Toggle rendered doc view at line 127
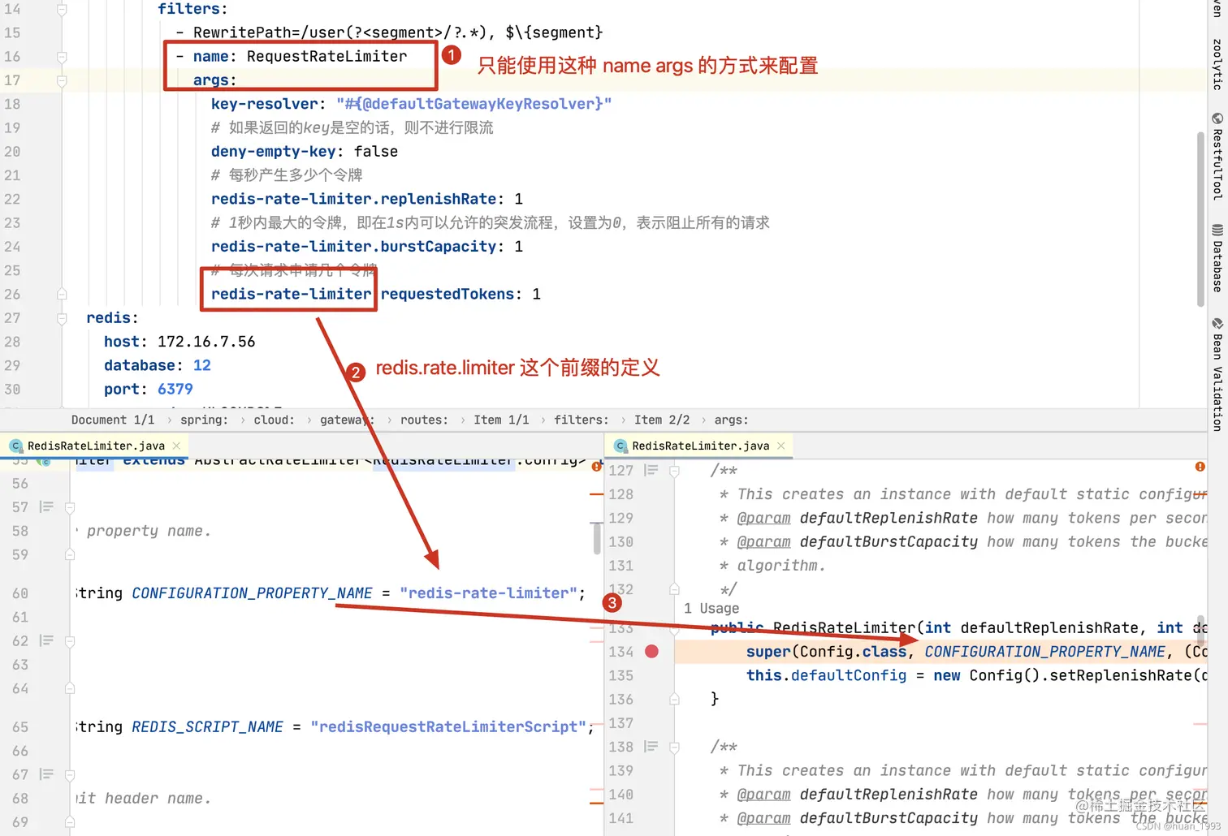 (651, 470)
